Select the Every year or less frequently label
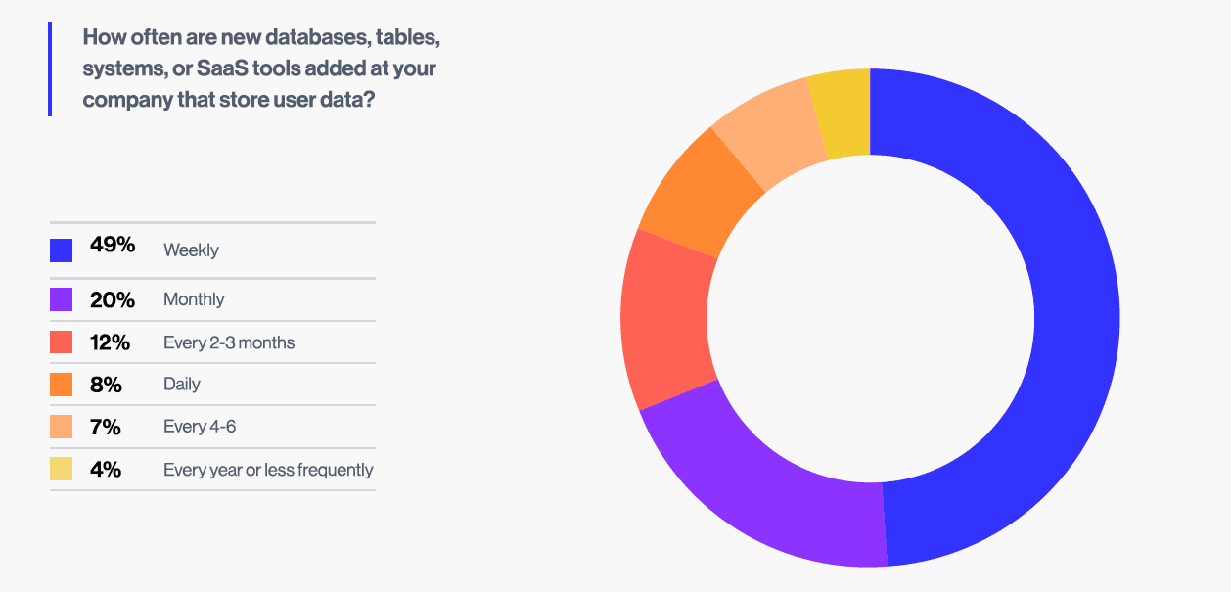Viewport: 1231px width, 592px height. [x=268, y=470]
